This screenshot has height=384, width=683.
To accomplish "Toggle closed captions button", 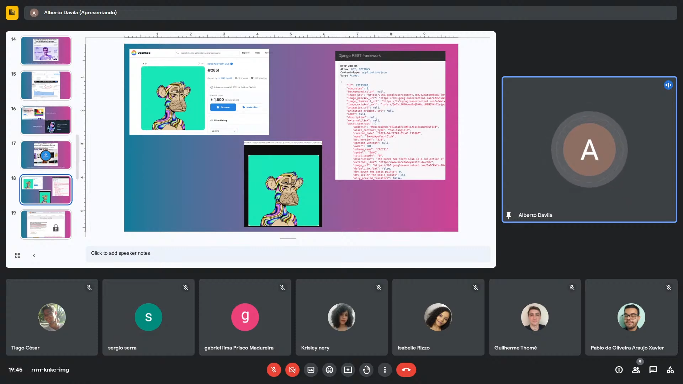I will pyautogui.click(x=311, y=370).
